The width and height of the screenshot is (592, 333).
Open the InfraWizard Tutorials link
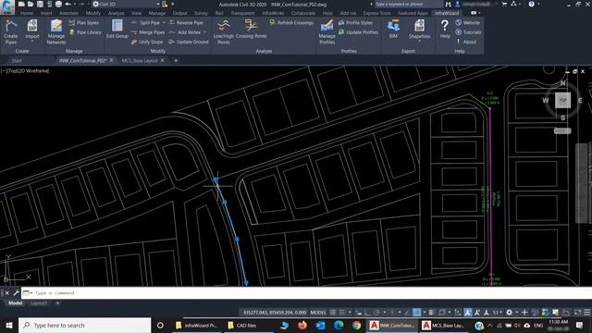click(x=468, y=32)
